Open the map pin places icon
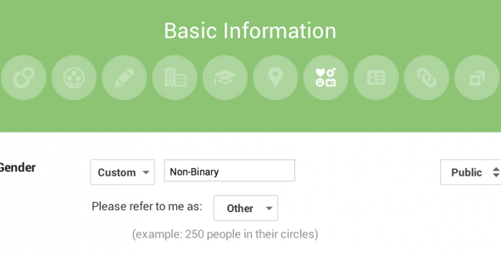Image resolution: width=501 pixels, height=256 pixels. [x=276, y=77]
